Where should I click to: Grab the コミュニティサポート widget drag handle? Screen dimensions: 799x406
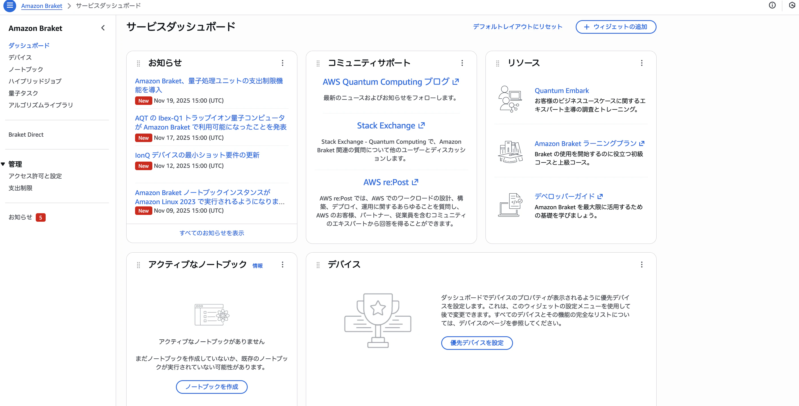coord(318,63)
